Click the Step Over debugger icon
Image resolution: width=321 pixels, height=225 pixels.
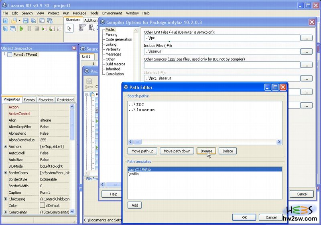(x=52, y=28)
